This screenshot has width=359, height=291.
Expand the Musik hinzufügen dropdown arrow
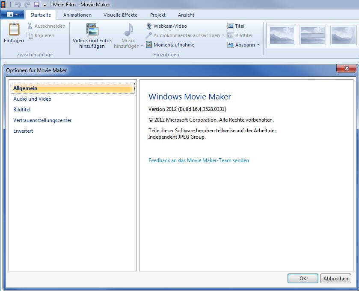pyautogui.click(x=142, y=46)
